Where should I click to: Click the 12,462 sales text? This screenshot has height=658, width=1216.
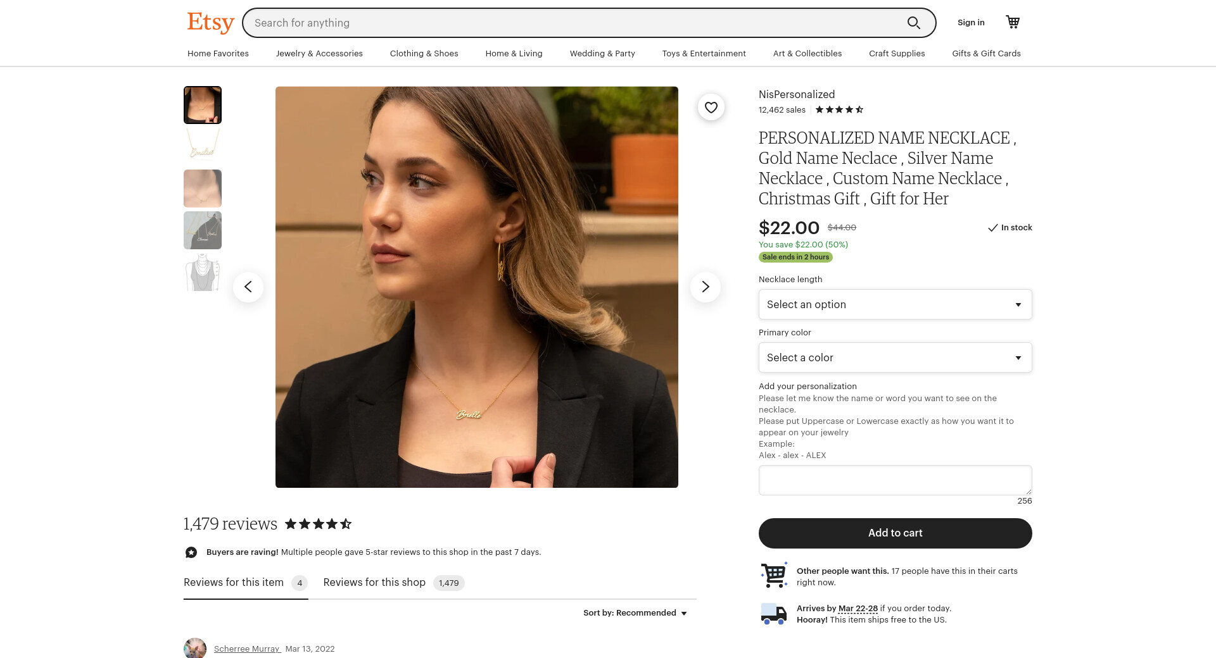click(x=782, y=110)
